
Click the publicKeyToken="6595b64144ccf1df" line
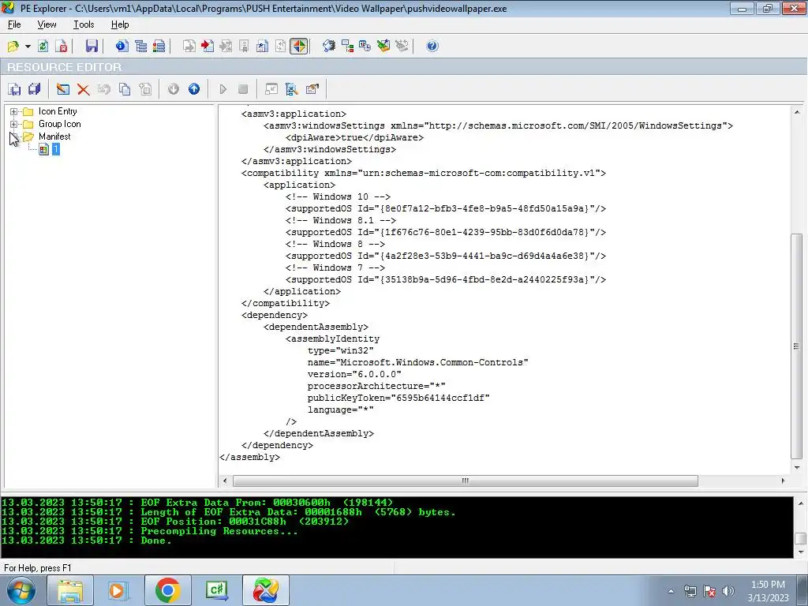(x=398, y=398)
